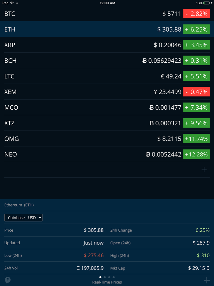Tap the OMG +11.74% change badge

[196, 139]
